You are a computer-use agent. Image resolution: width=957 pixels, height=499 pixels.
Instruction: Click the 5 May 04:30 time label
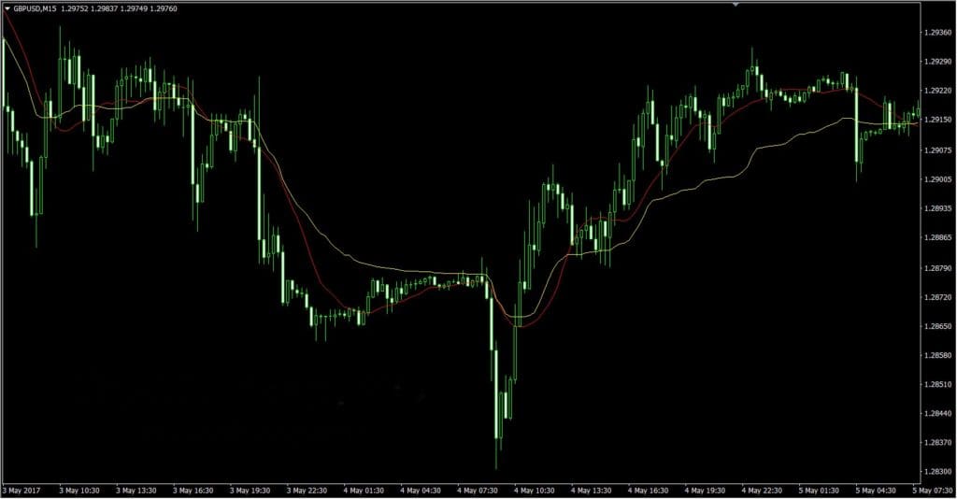[875, 491]
